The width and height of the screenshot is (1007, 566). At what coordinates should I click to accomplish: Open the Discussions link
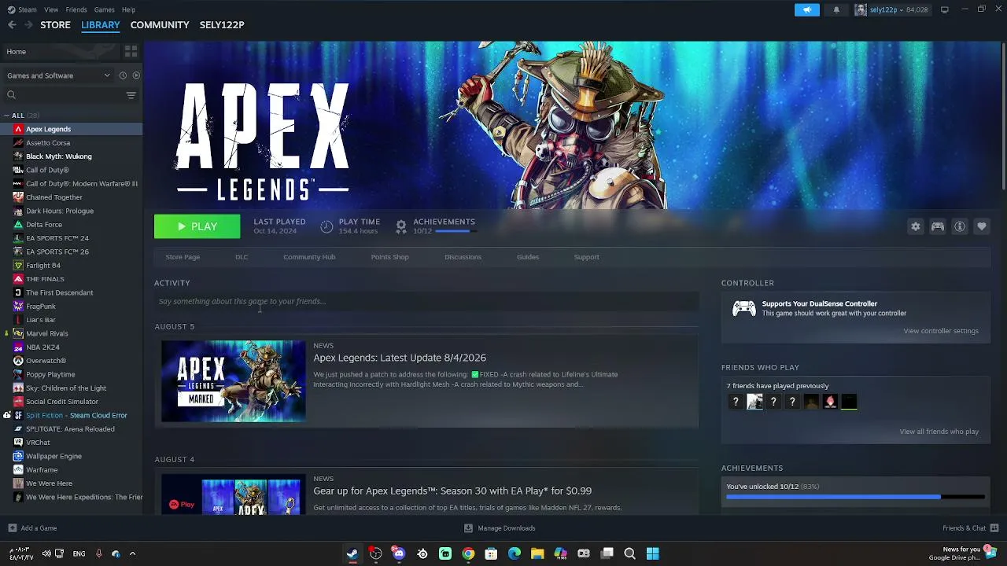(463, 257)
